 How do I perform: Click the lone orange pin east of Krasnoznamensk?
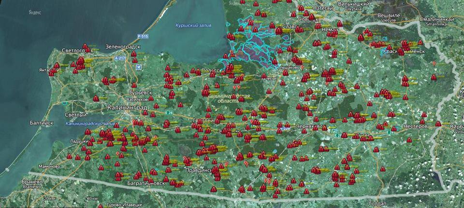(434, 63)
